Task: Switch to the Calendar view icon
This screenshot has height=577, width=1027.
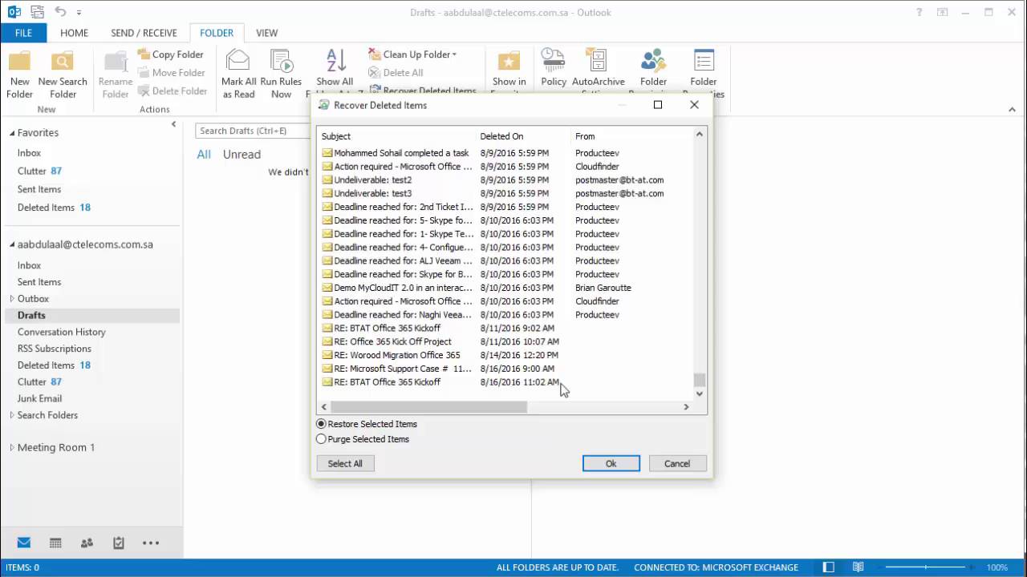Action: point(55,543)
